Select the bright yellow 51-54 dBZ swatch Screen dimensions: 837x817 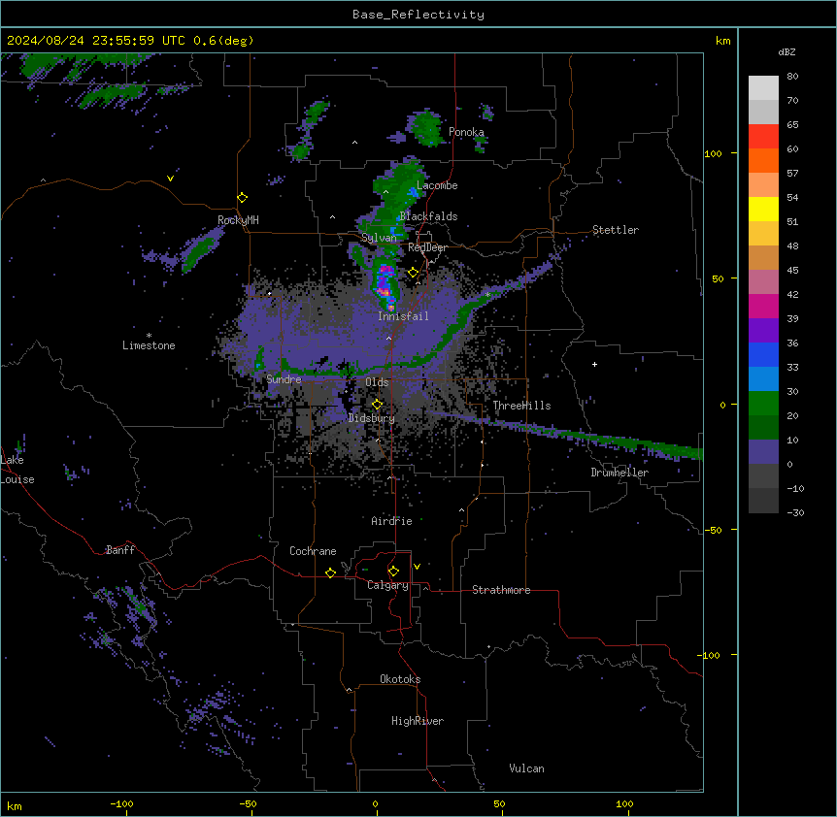click(x=763, y=209)
